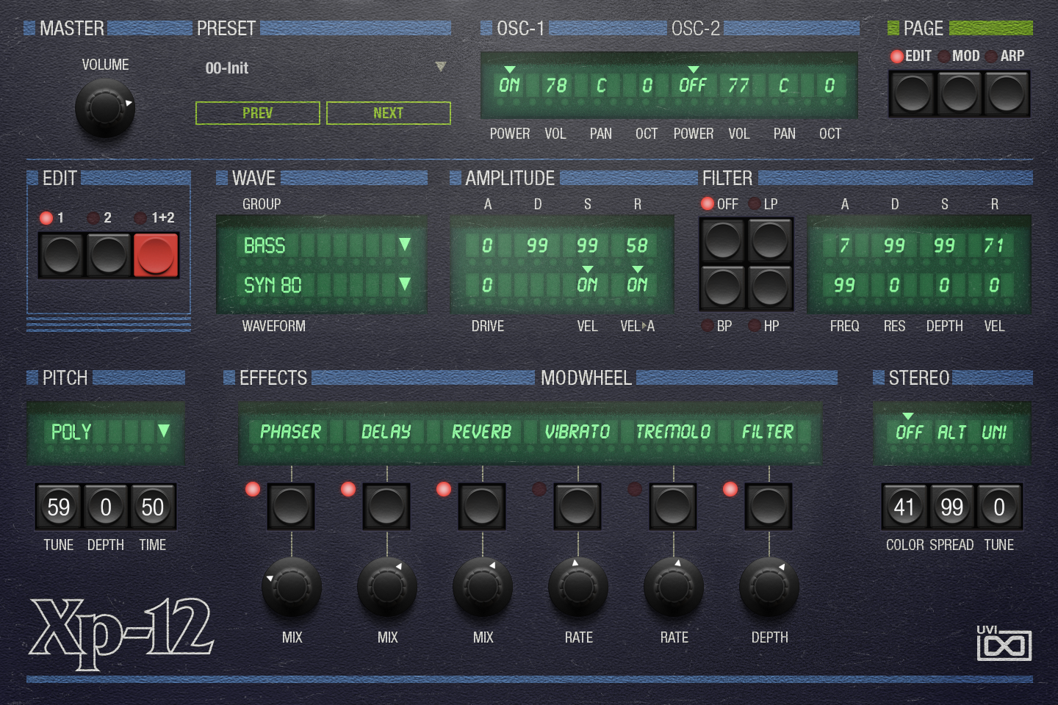Open the POLY pitch mode selector

(165, 433)
